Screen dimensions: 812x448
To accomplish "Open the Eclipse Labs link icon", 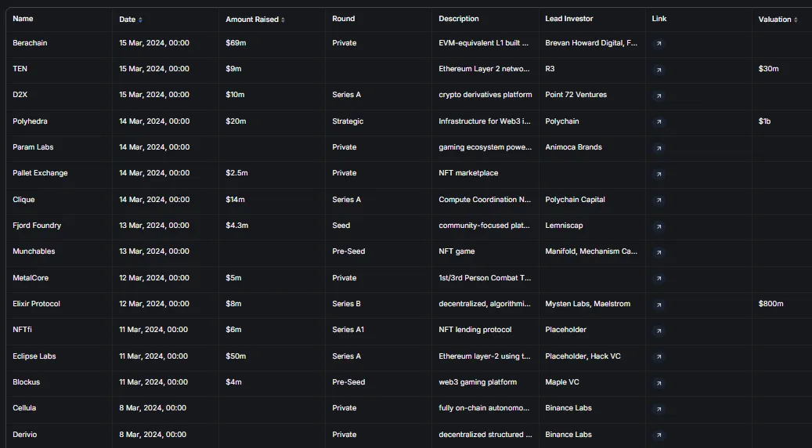I will (659, 356).
